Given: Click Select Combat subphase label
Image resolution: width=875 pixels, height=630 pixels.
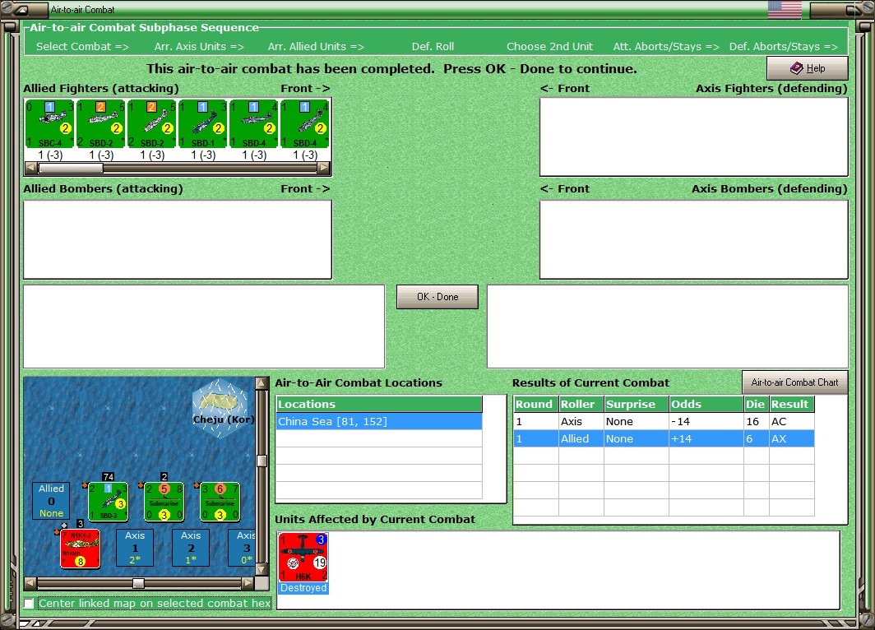Looking at the screenshot, I should tap(82, 47).
